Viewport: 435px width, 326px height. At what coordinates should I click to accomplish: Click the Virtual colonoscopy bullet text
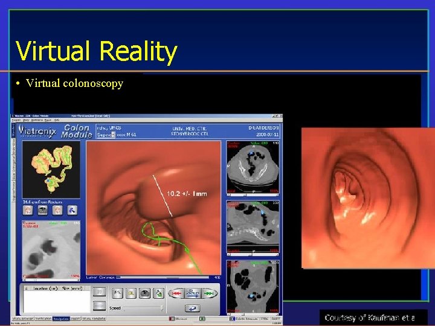click(75, 83)
